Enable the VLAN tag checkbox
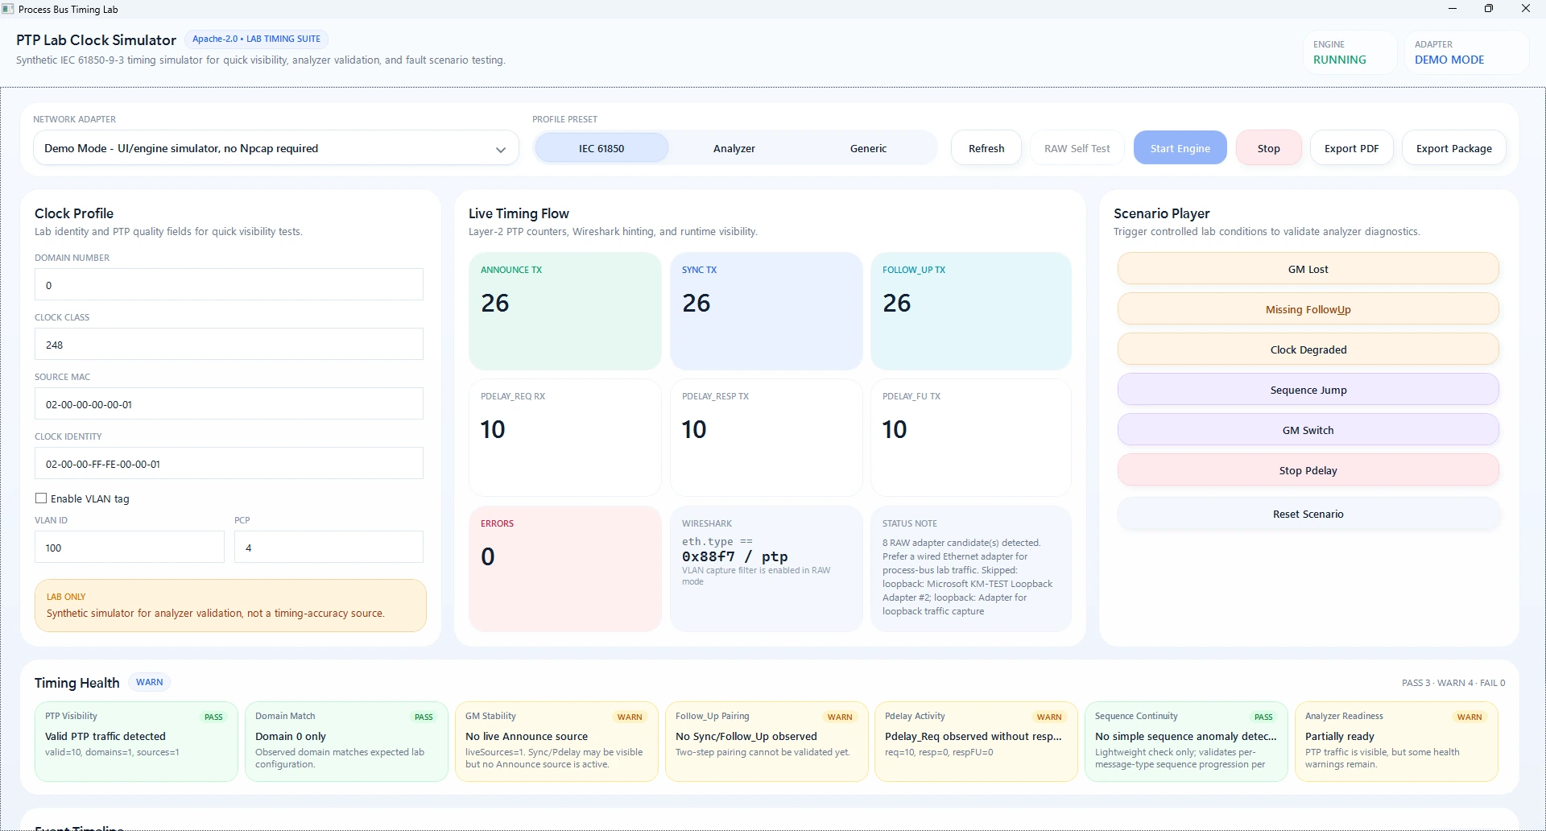The width and height of the screenshot is (1546, 831). point(41,498)
